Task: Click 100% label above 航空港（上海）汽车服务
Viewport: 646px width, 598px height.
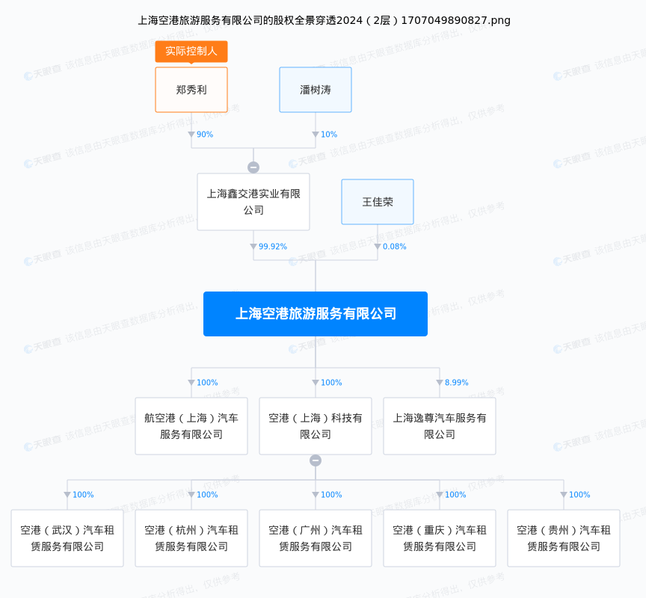Action: point(207,383)
